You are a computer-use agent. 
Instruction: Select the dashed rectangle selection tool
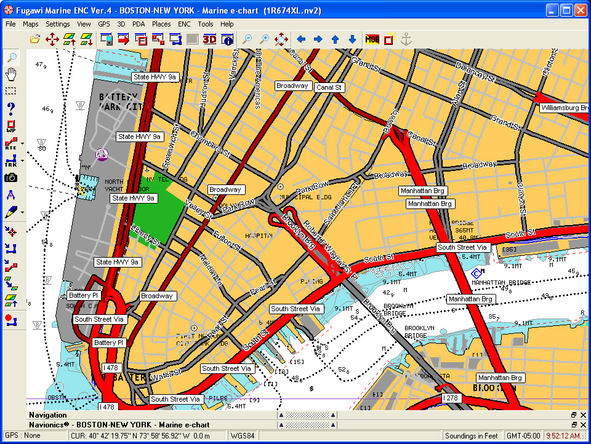(x=11, y=91)
